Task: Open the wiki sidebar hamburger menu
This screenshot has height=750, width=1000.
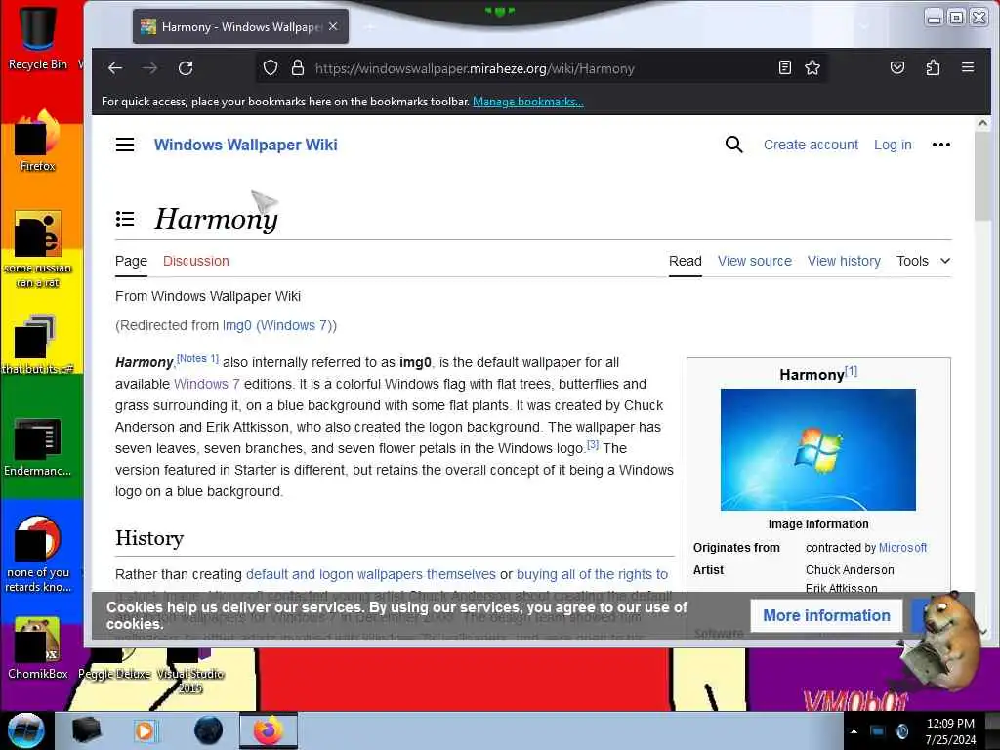Action: coord(125,145)
